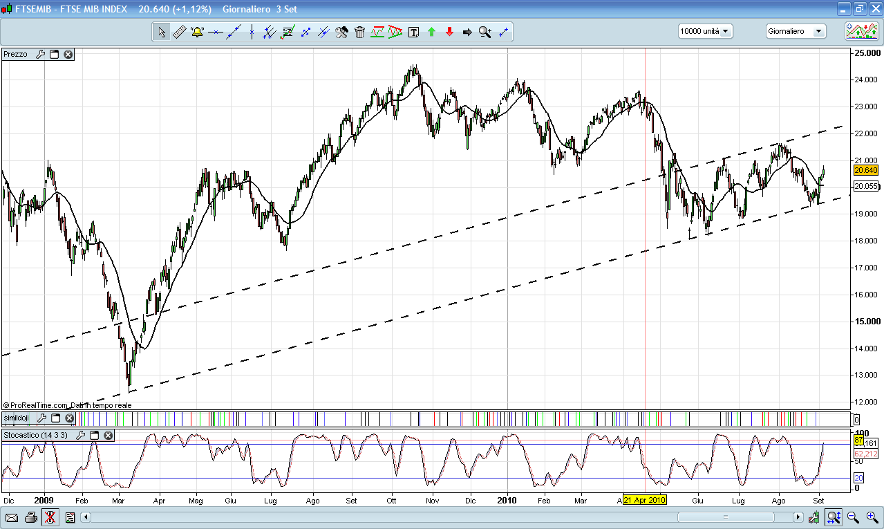The width and height of the screenshot is (884, 529).
Task: Click the hammer and wrench settings tool
Action: pyautogui.click(x=341, y=32)
